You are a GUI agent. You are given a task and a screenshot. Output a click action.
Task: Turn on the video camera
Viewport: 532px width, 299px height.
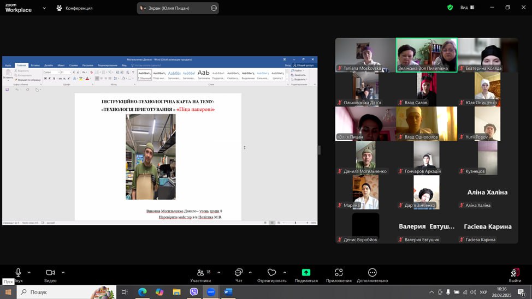(50, 273)
